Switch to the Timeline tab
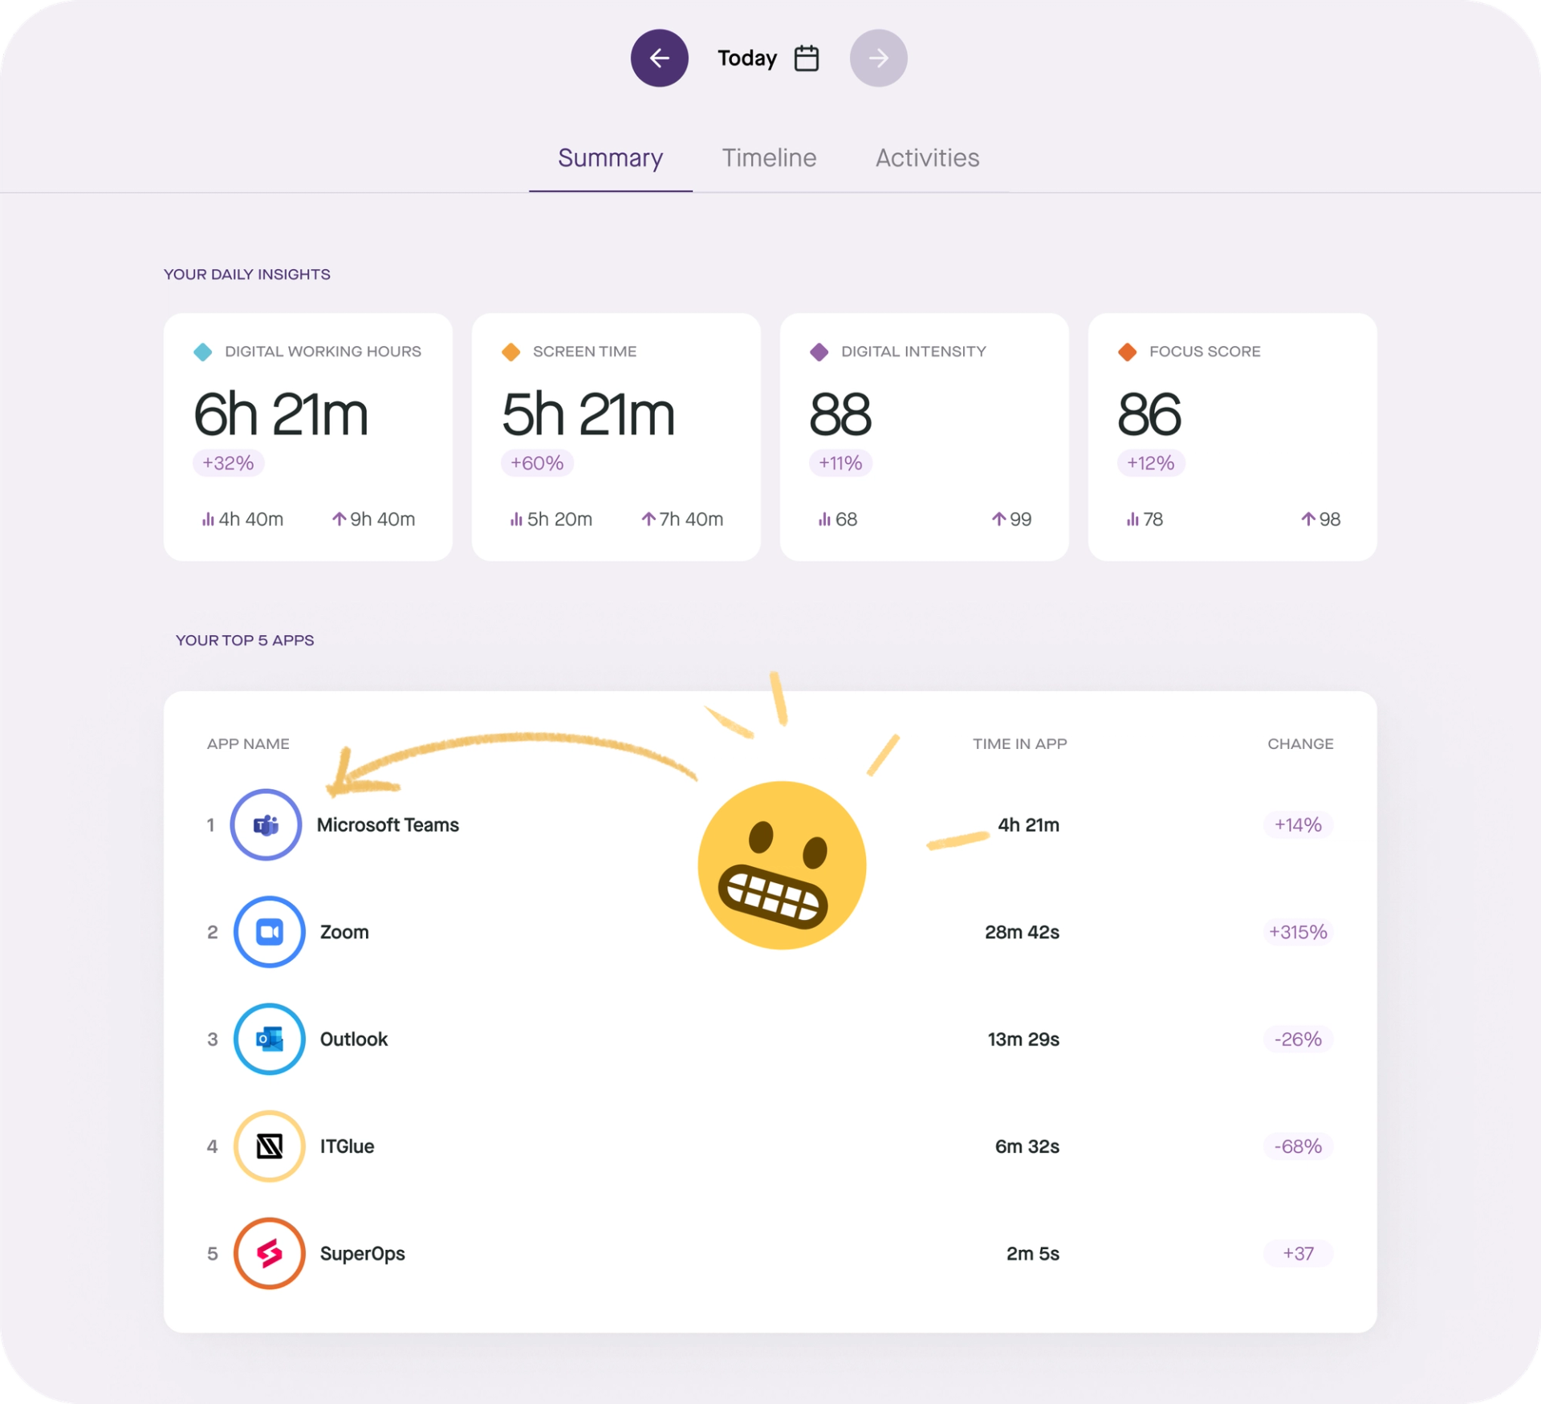The width and height of the screenshot is (1541, 1404). [768, 157]
